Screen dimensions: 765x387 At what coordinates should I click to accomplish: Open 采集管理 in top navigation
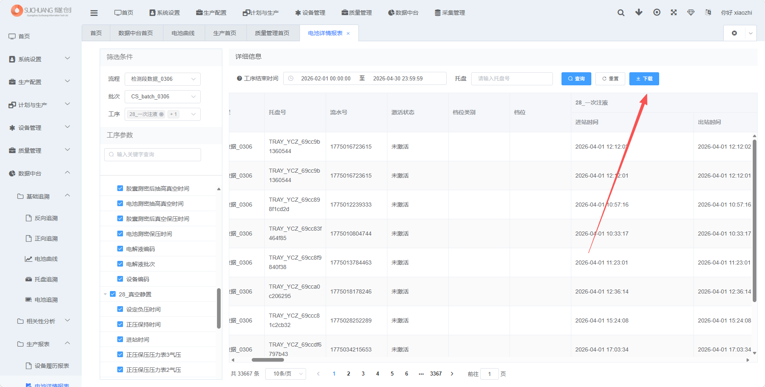[x=450, y=13]
